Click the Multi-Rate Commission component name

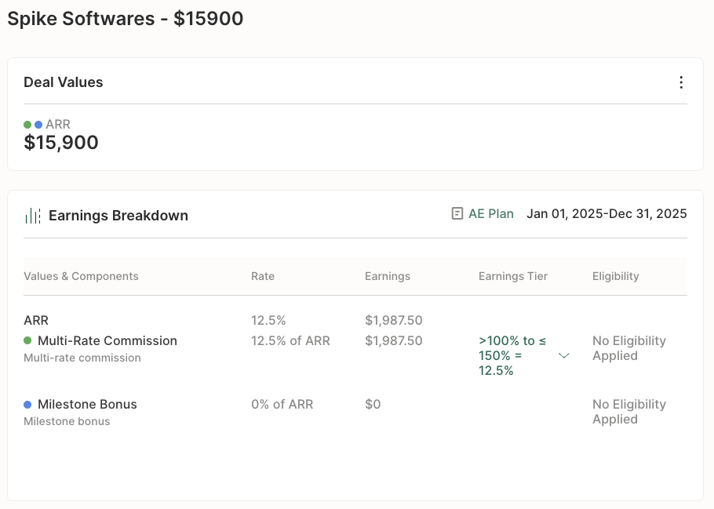pyautogui.click(x=107, y=340)
